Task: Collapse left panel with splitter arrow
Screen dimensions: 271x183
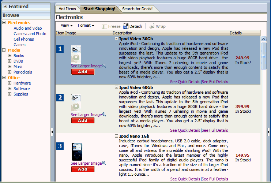Action: pos(52,132)
